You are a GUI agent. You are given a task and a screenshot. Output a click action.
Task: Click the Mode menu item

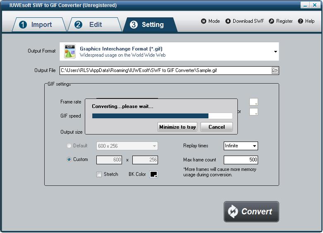coord(211,21)
